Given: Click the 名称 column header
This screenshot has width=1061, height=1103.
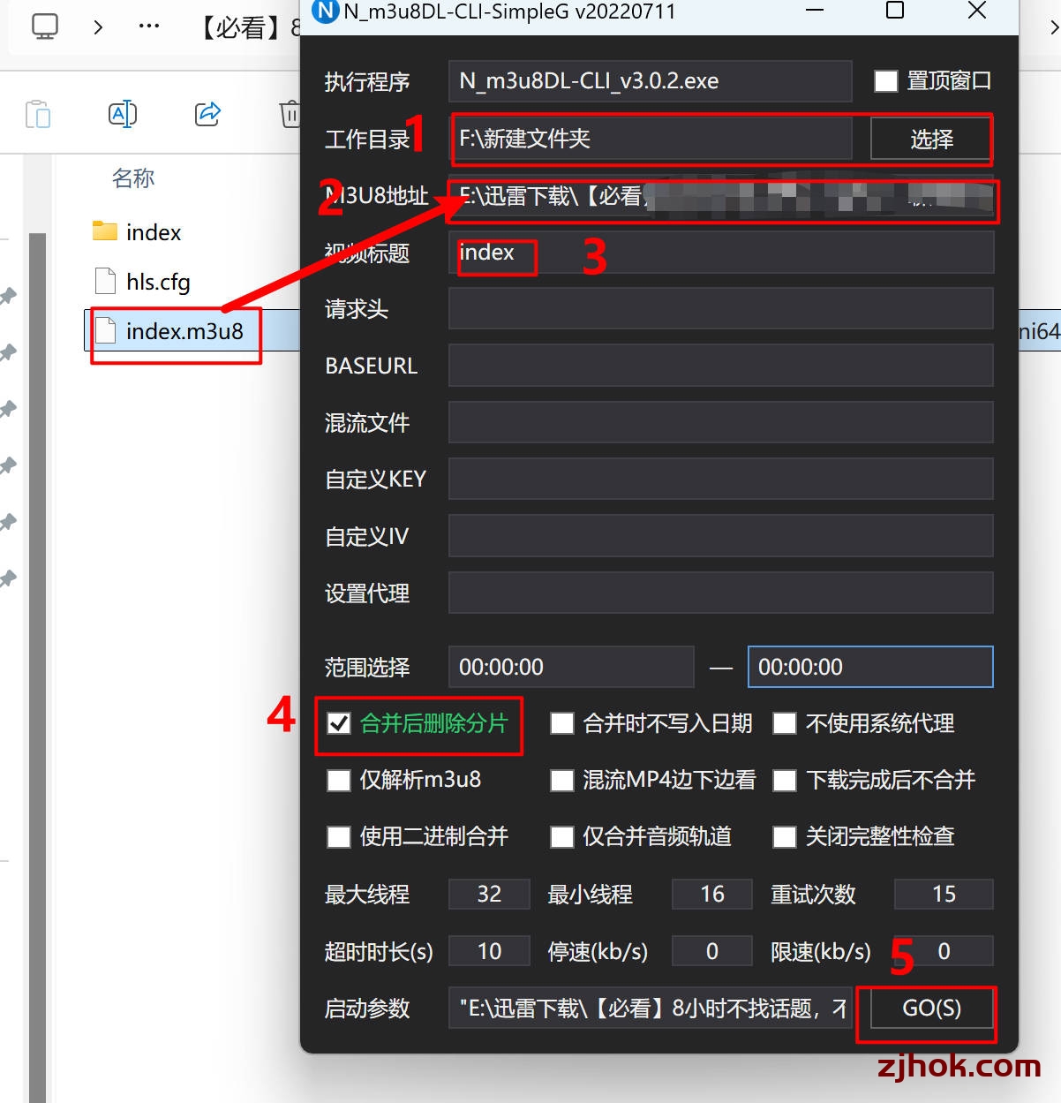Looking at the screenshot, I should [133, 178].
